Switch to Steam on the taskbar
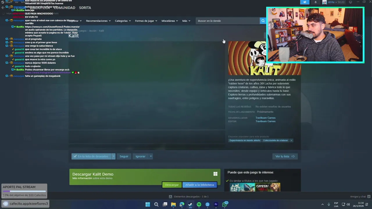This screenshot has height=209, width=372. click(x=190, y=204)
